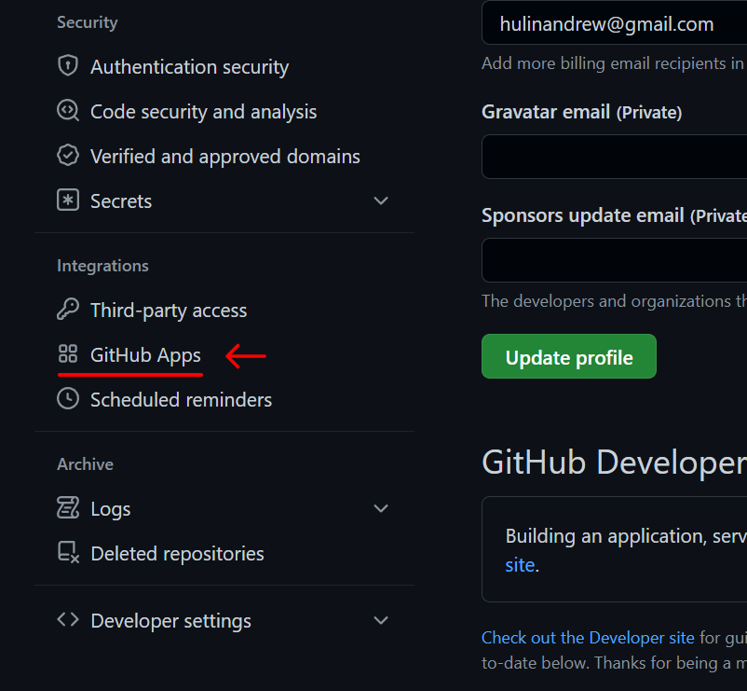Click the Deleted repositories icon
Screen dimensions: 747x691
point(68,552)
